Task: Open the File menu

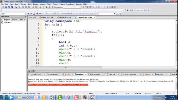Action: pos(3,4)
